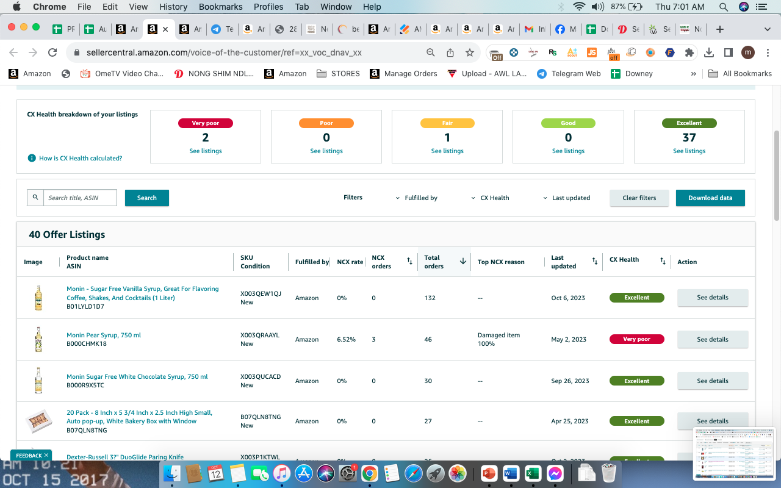The image size is (781, 488).
Task: Sort by NCX orders column arrows
Action: tap(409, 262)
